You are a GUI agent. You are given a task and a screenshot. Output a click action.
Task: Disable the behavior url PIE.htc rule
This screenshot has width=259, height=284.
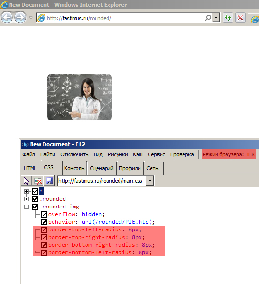tap(44, 222)
